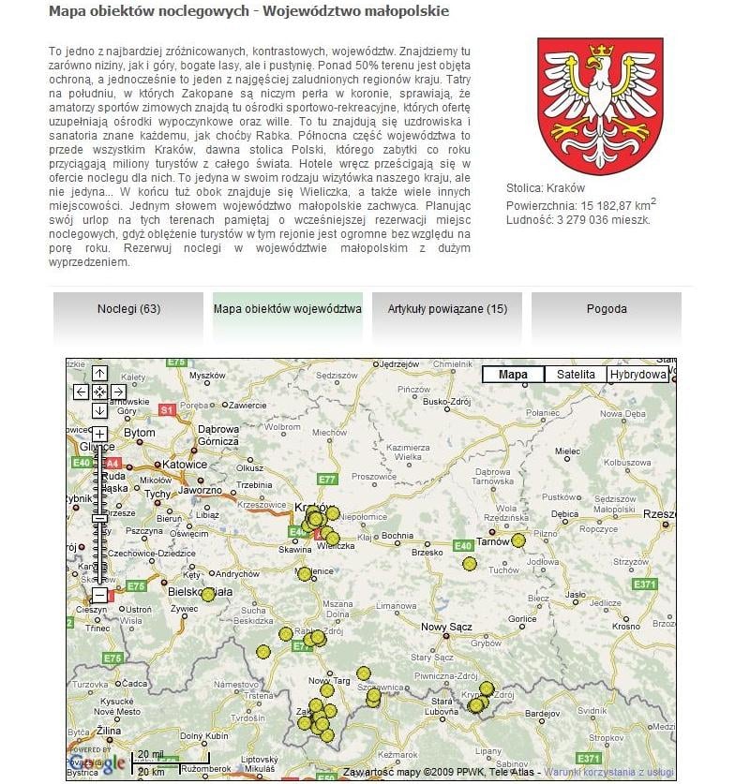Viewport: 750px width, 784px height.
Task: Zoom out with the minus button
Action: point(99,595)
